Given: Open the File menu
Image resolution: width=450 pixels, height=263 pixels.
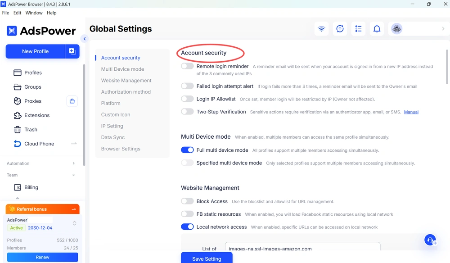Looking at the screenshot, I should [5, 13].
